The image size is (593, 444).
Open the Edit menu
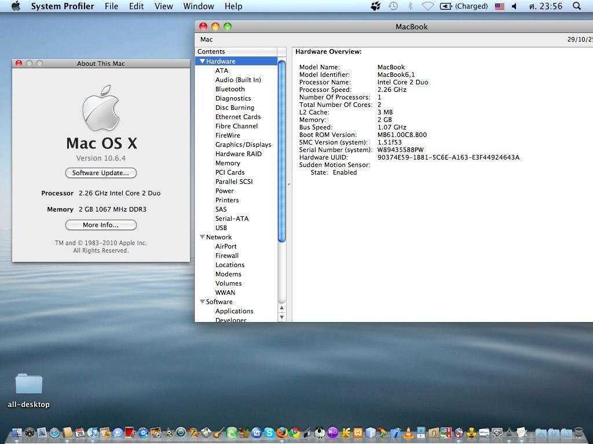(x=137, y=6)
